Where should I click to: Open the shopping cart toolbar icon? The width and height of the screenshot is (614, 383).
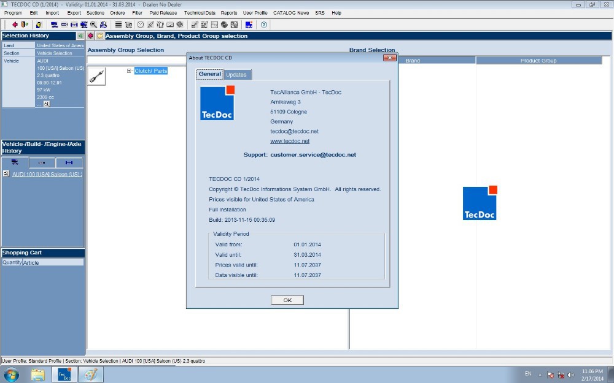128,25
